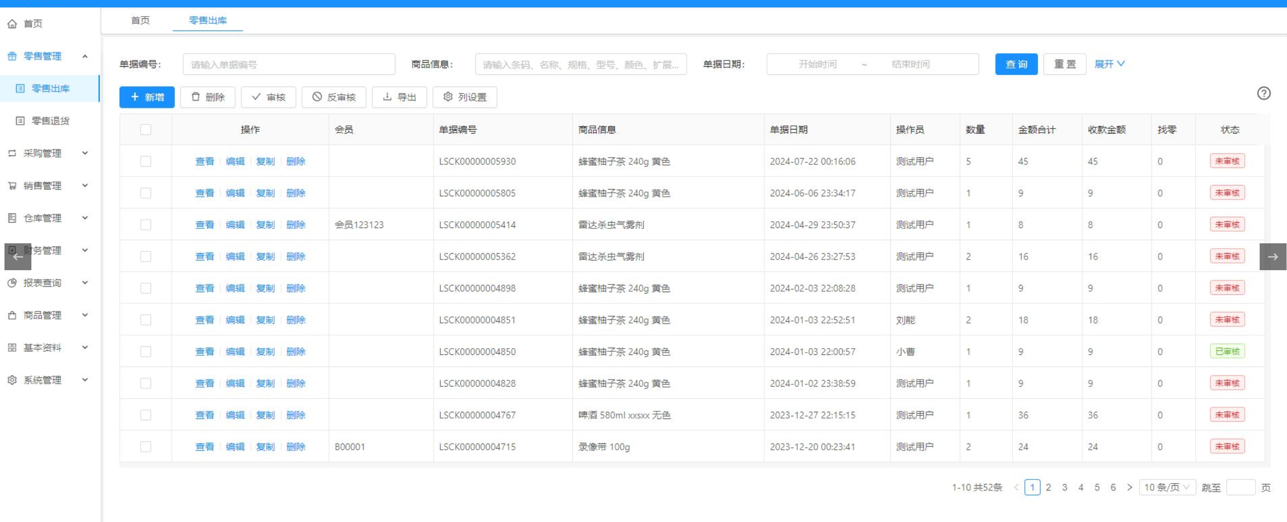Open 零售出库 in the sidebar
Screen dimensions: 1287x522
point(50,88)
